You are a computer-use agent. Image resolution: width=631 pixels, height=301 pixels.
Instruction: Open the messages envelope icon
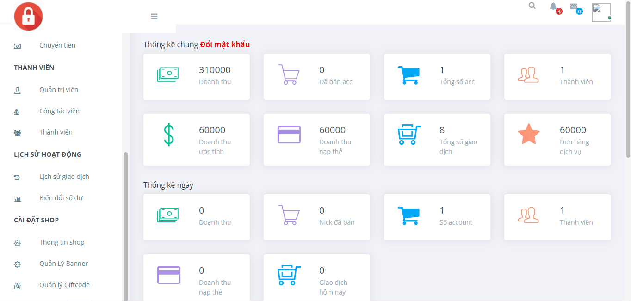coord(574,6)
